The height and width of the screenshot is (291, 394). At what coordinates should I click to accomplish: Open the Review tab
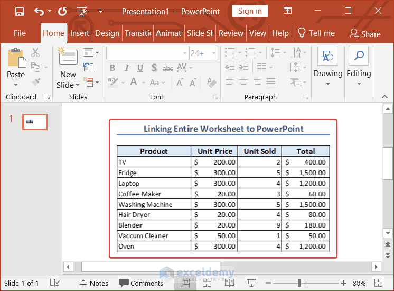tap(231, 33)
